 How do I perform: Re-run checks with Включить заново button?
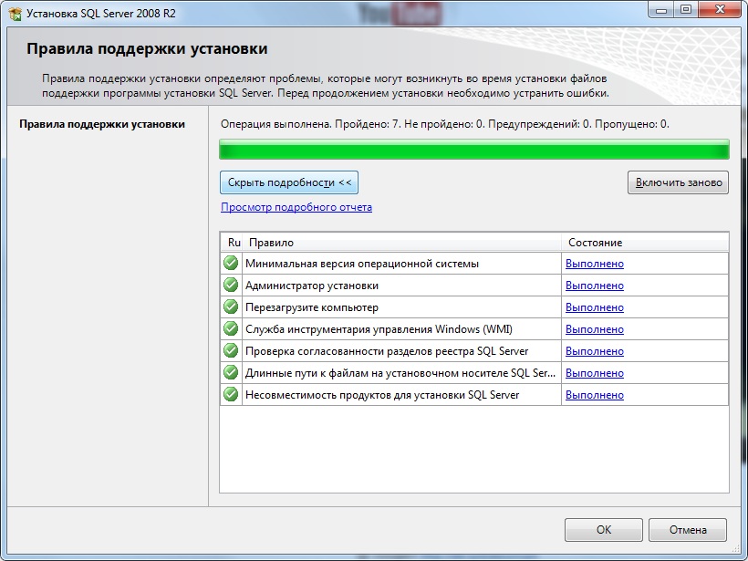[678, 182]
